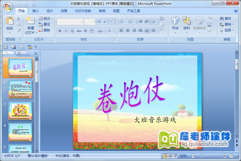Click the Help question mark icon

236,11
